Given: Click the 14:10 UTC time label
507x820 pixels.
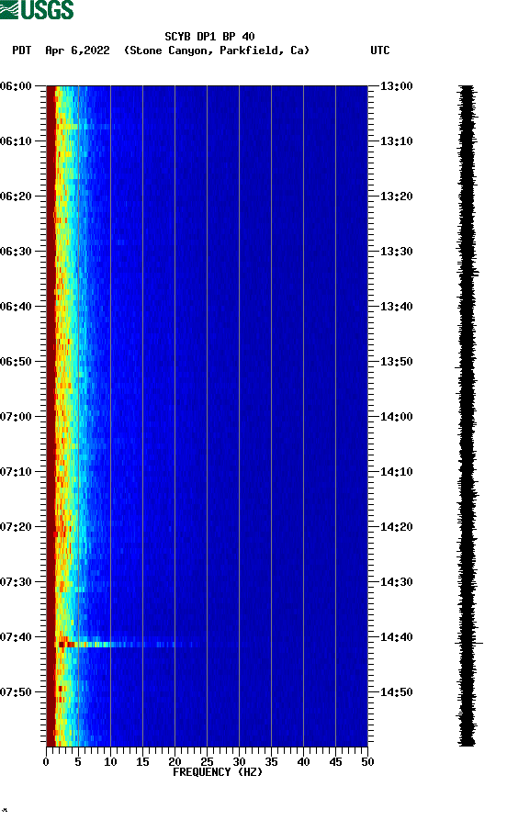Looking at the screenshot, I should click(x=396, y=472).
